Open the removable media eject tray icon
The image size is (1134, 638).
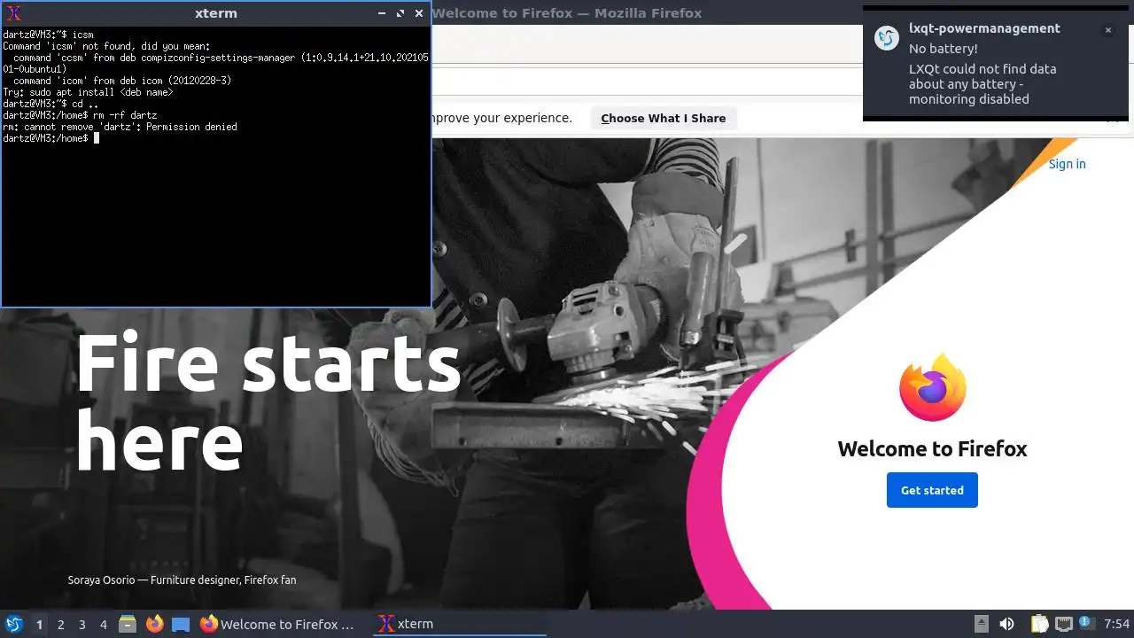pyautogui.click(x=981, y=625)
